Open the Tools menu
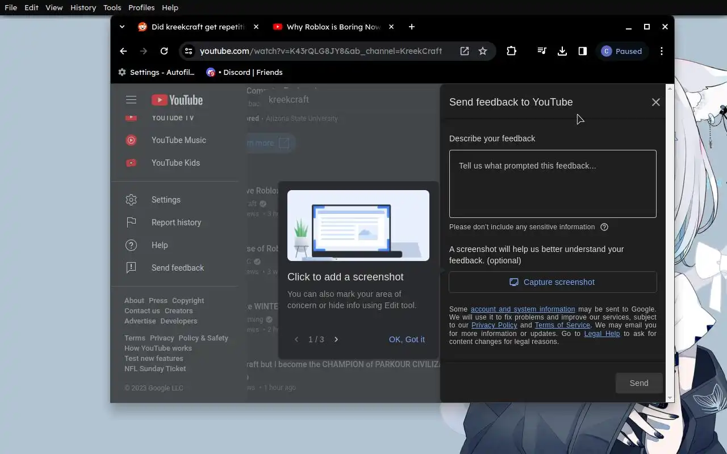This screenshot has height=454, width=727. tap(112, 7)
